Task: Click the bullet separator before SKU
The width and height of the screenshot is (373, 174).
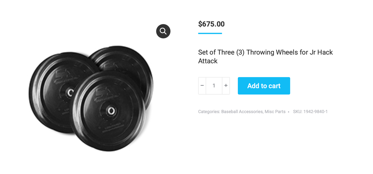Action: (x=289, y=112)
